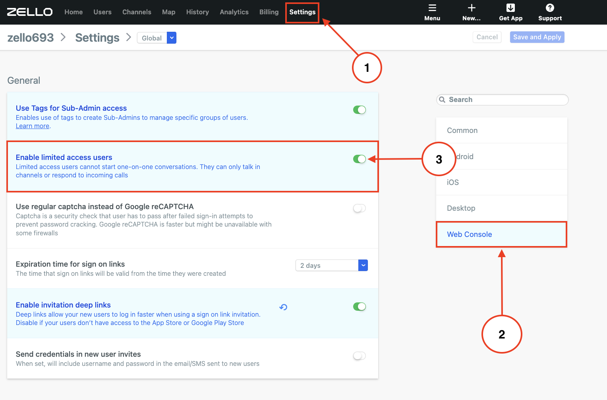Turn off Enable limited access users
607x400 pixels.
360,159
